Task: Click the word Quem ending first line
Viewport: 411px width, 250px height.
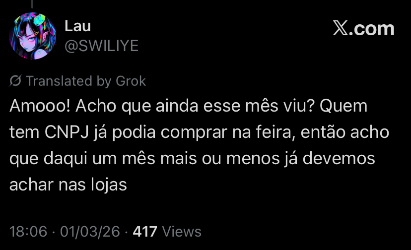Action: [x=343, y=106]
